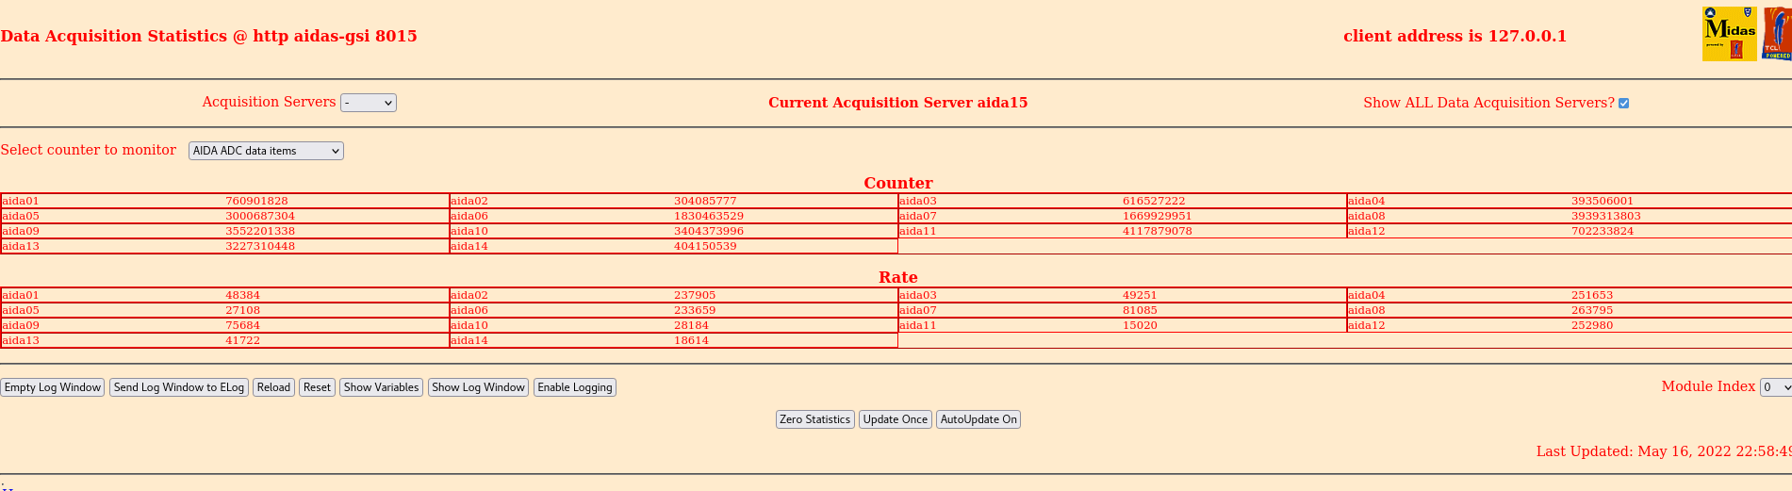Open the AIDA ADC data items dropdown
Viewport: 1792px width, 491px height.
(x=266, y=151)
